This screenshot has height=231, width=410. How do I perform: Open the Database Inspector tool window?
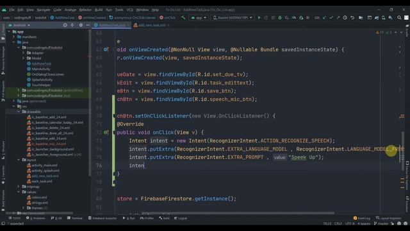coord(102,218)
